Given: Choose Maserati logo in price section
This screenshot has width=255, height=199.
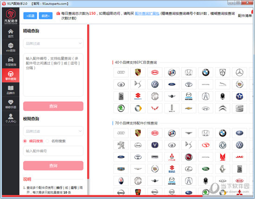Looking at the screenshot, I should click(121, 181).
